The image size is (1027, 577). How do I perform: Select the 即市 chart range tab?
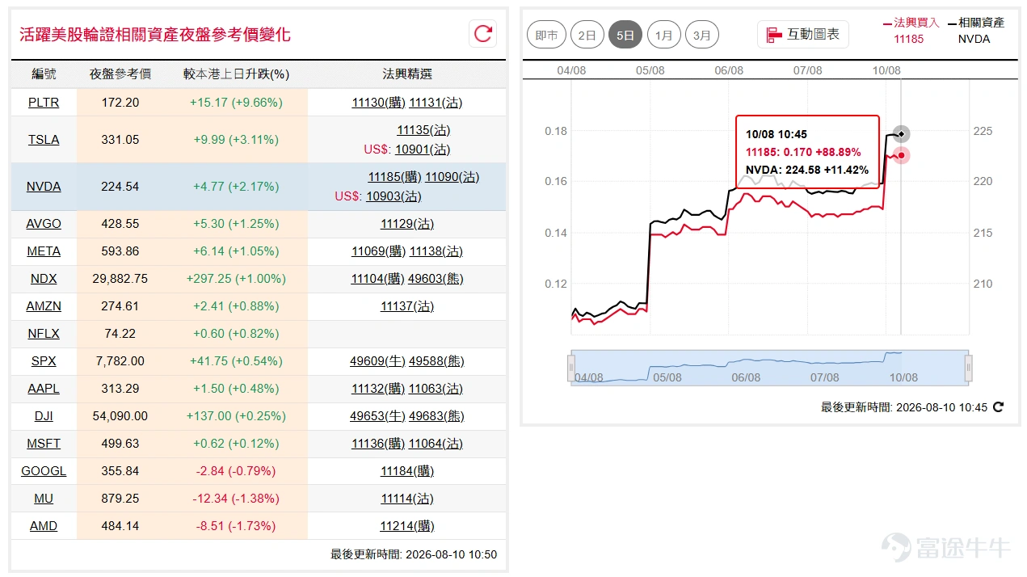[x=547, y=35]
